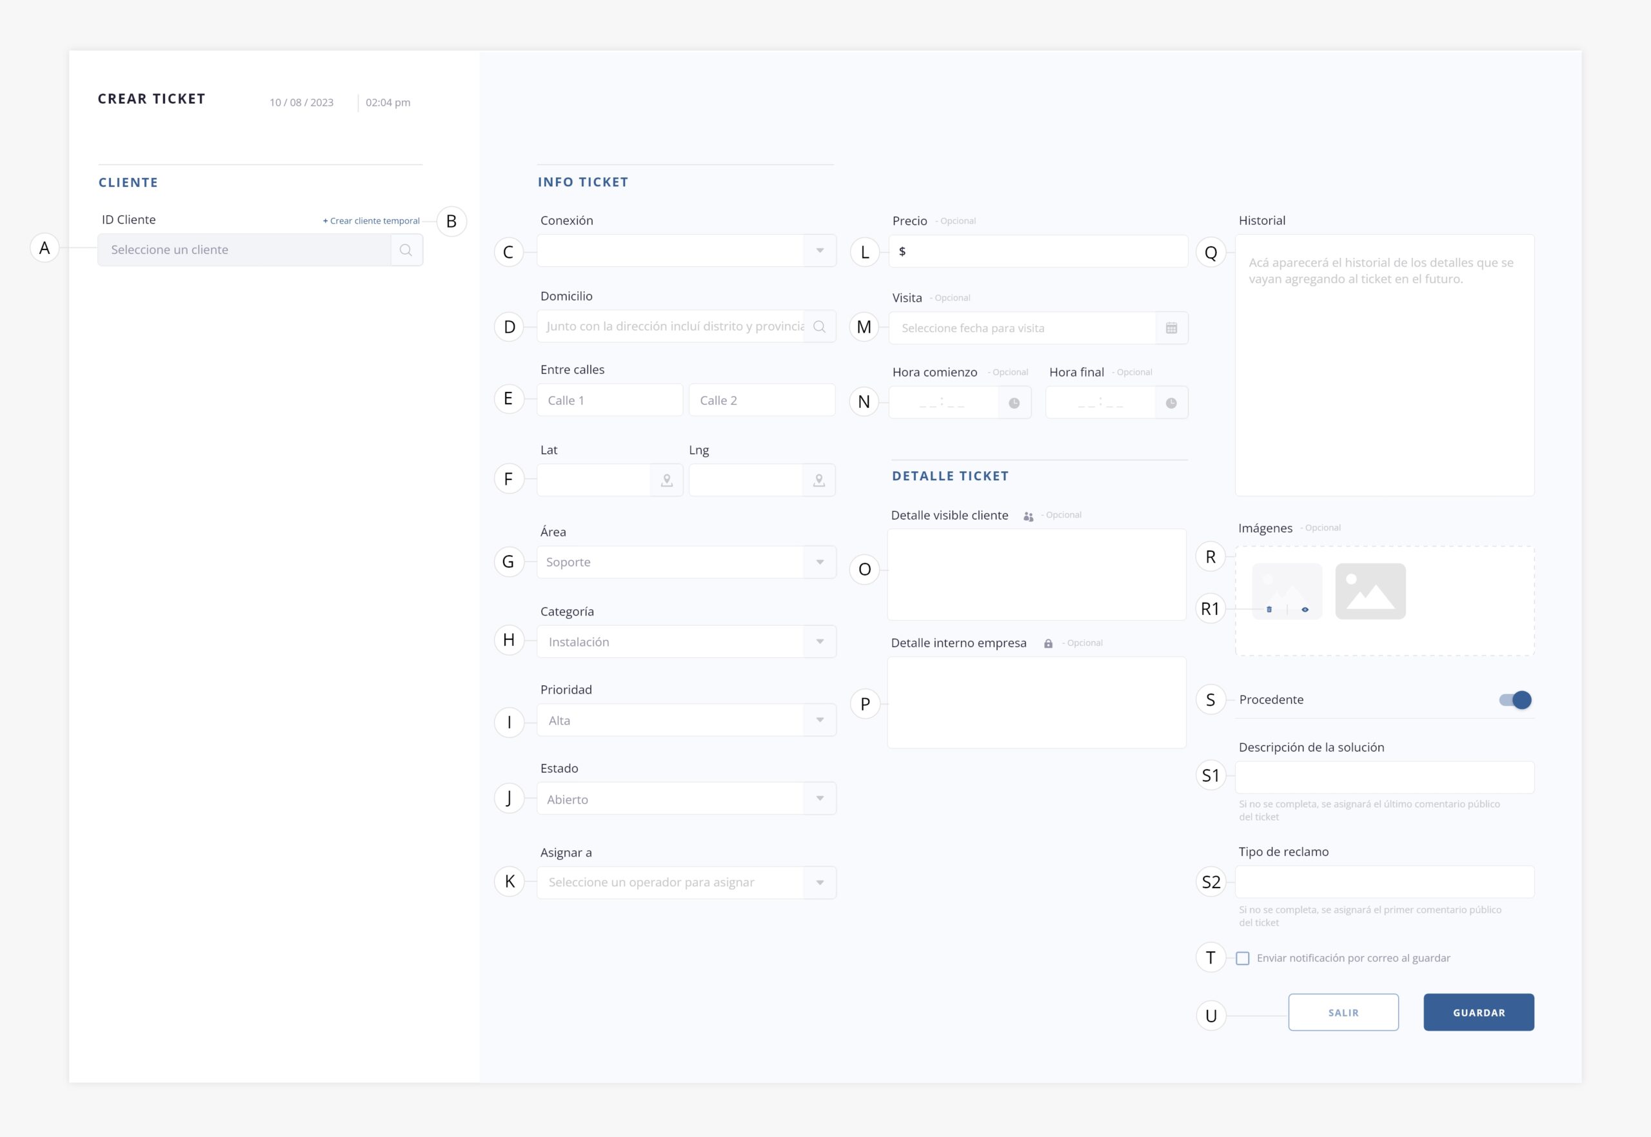Screen dimensions: 1651x1137
Task: Open the Estado dropdown showing Abierto
Action: coord(819,799)
